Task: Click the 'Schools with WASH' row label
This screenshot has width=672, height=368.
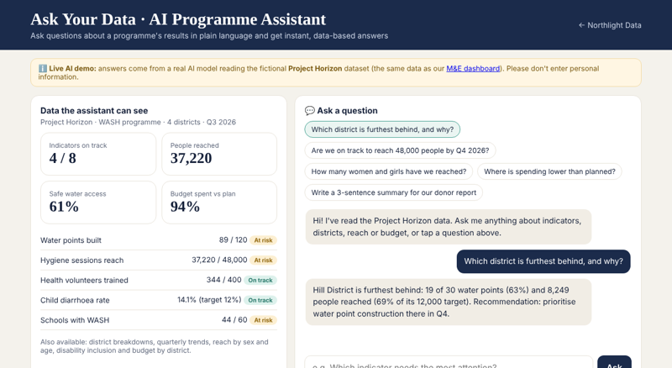Action: tap(75, 320)
